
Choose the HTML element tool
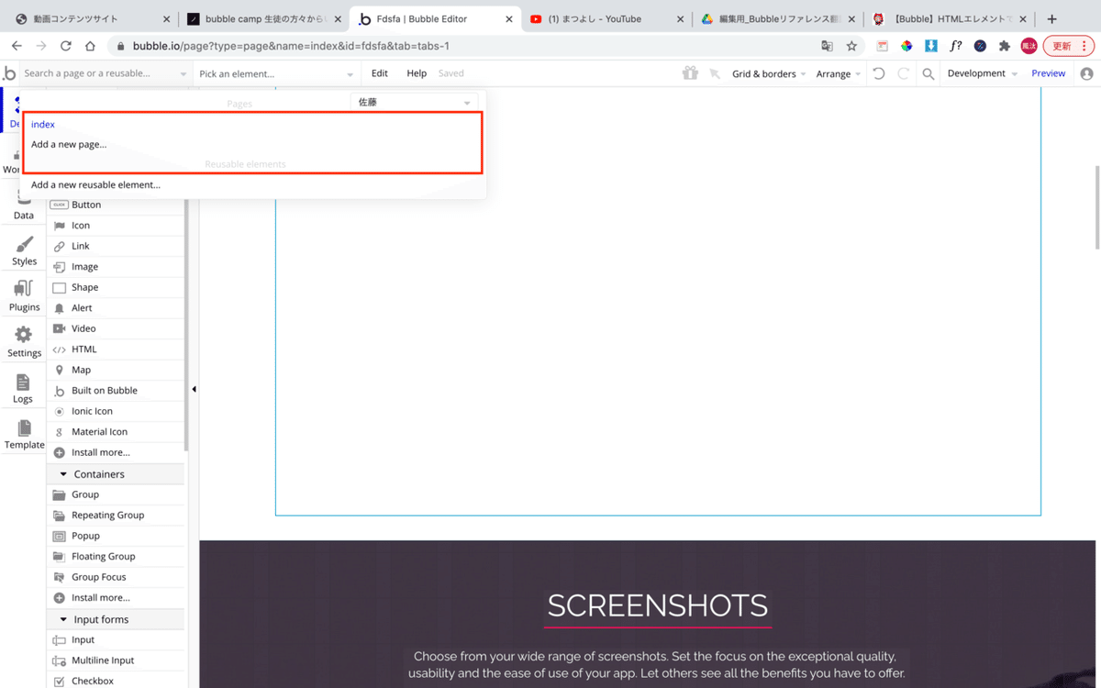(116, 350)
